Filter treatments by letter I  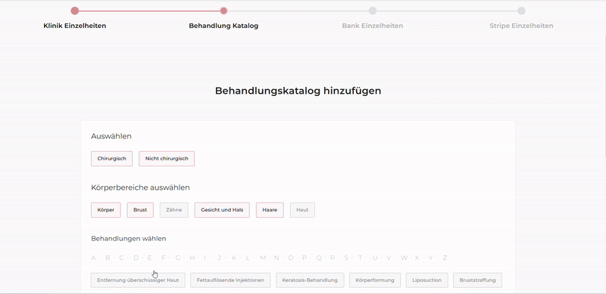tap(205, 258)
